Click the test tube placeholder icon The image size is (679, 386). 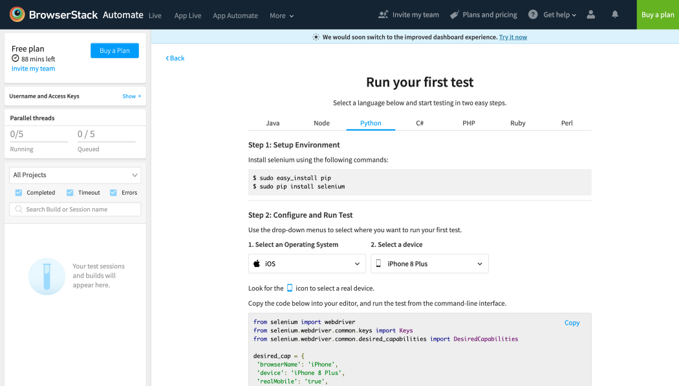coord(47,276)
